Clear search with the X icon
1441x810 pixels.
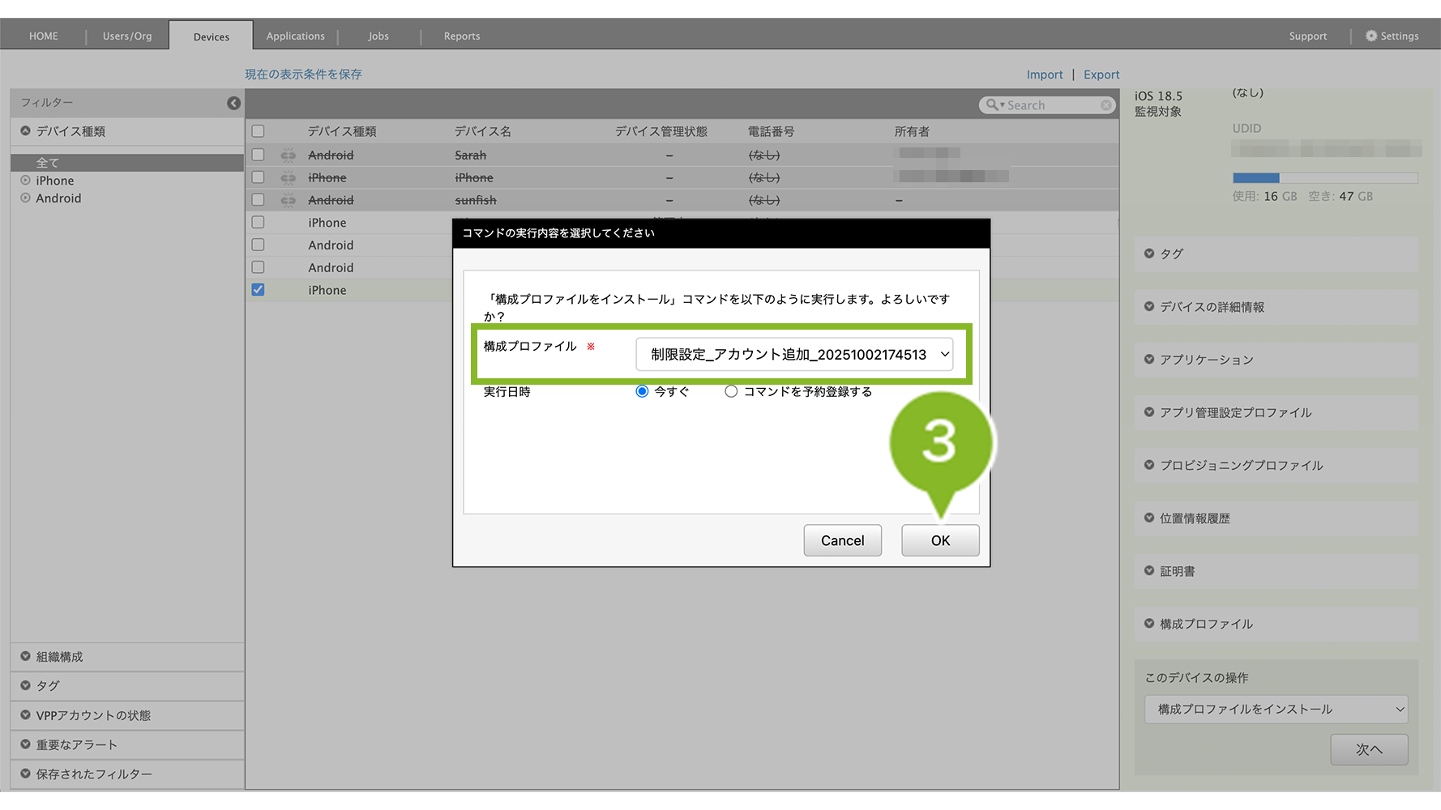click(x=1105, y=105)
